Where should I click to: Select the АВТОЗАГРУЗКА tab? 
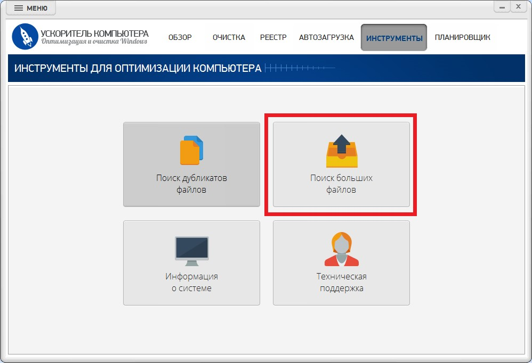pyautogui.click(x=326, y=37)
